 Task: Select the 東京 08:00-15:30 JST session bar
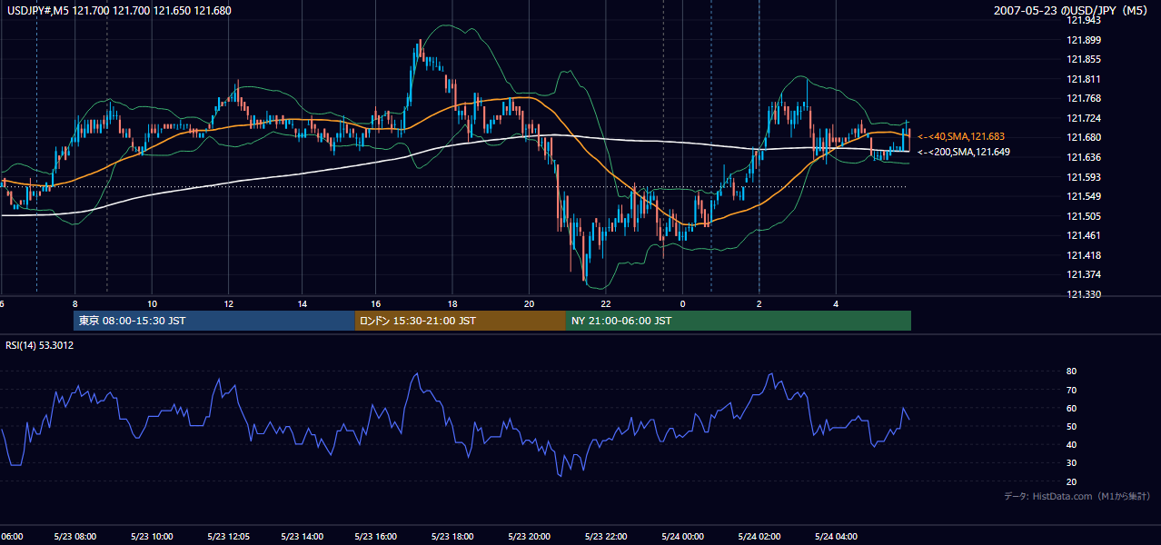point(214,321)
